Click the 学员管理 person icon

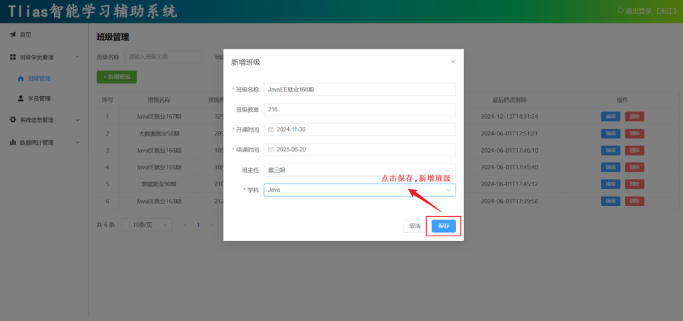pyautogui.click(x=21, y=99)
